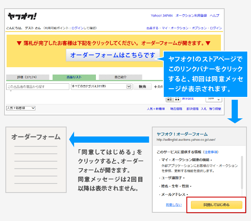251x221 pixels.
Task: Open the 自己紹介 tab
Action: point(121,77)
